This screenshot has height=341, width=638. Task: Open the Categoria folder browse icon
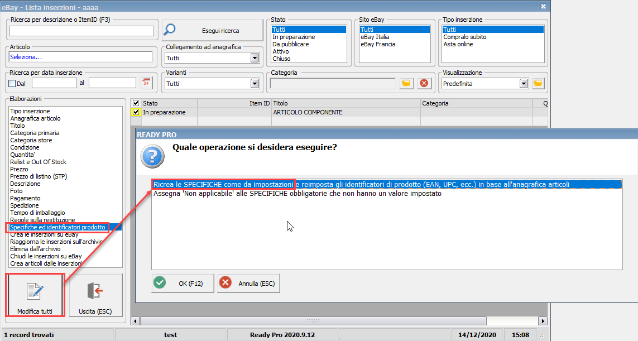tap(406, 83)
